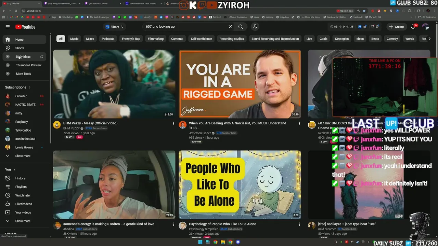Play the People Who Like To Be Alone thumbnail
The height and width of the screenshot is (246, 438).
[240, 185]
